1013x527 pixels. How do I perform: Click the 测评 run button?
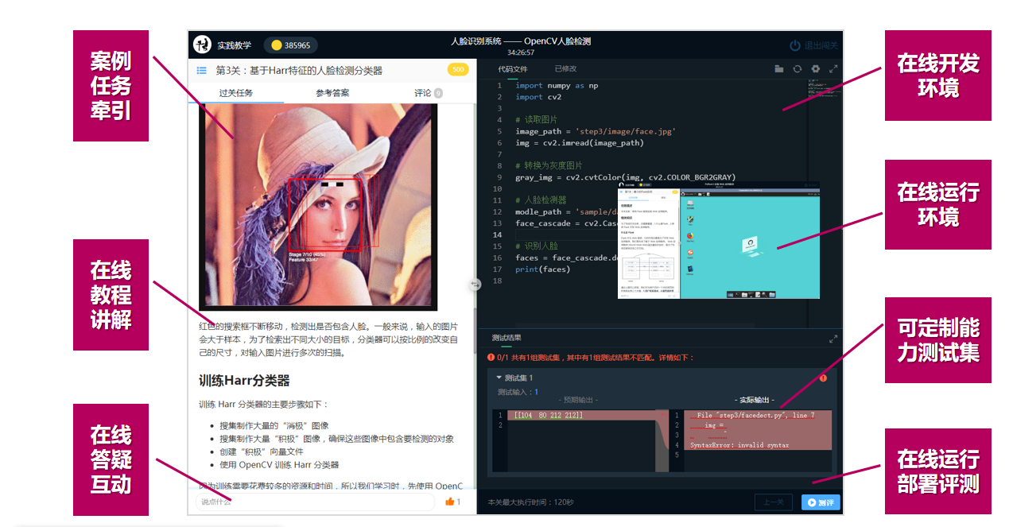(x=821, y=502)
